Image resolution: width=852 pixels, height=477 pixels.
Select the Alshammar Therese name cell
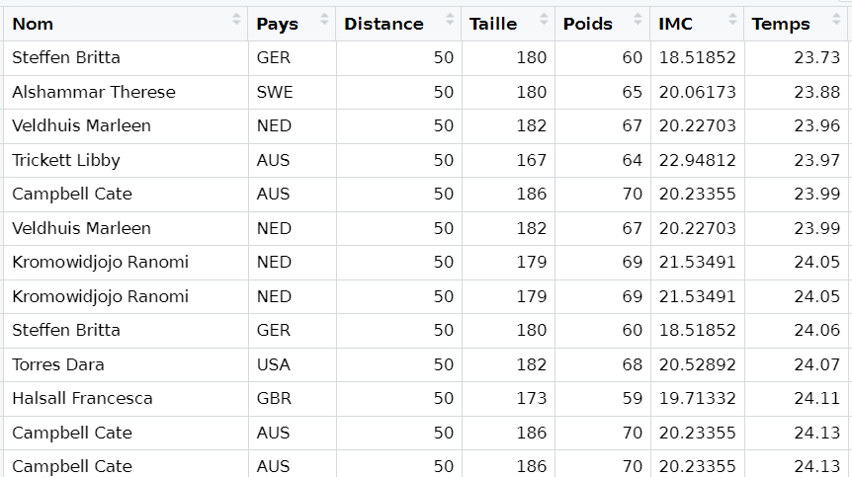pos(94,92)
